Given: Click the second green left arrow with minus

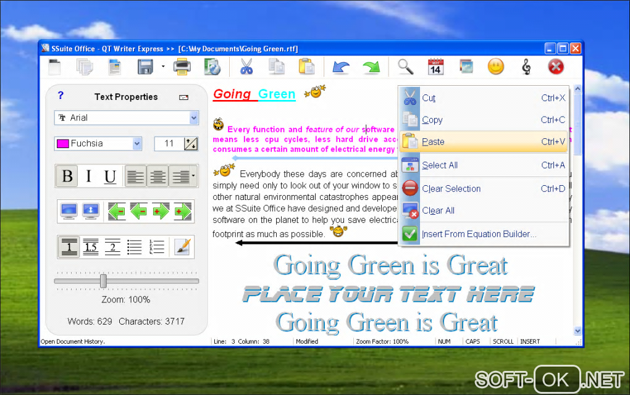Looking at the screenshot, I should tap(138, 211).
